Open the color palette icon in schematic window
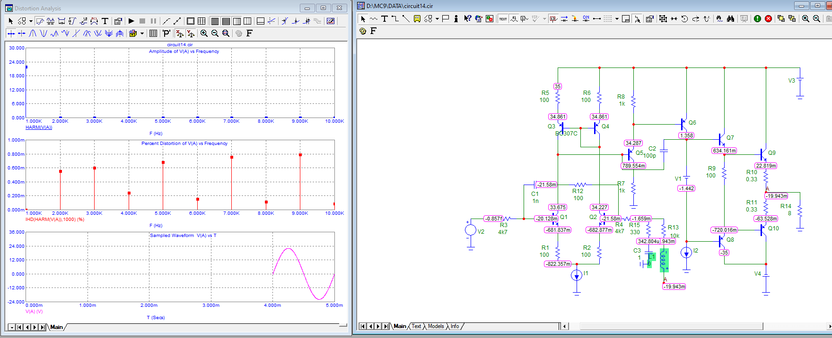This screenshot has width=832, height=338. [x=363, y=31]
